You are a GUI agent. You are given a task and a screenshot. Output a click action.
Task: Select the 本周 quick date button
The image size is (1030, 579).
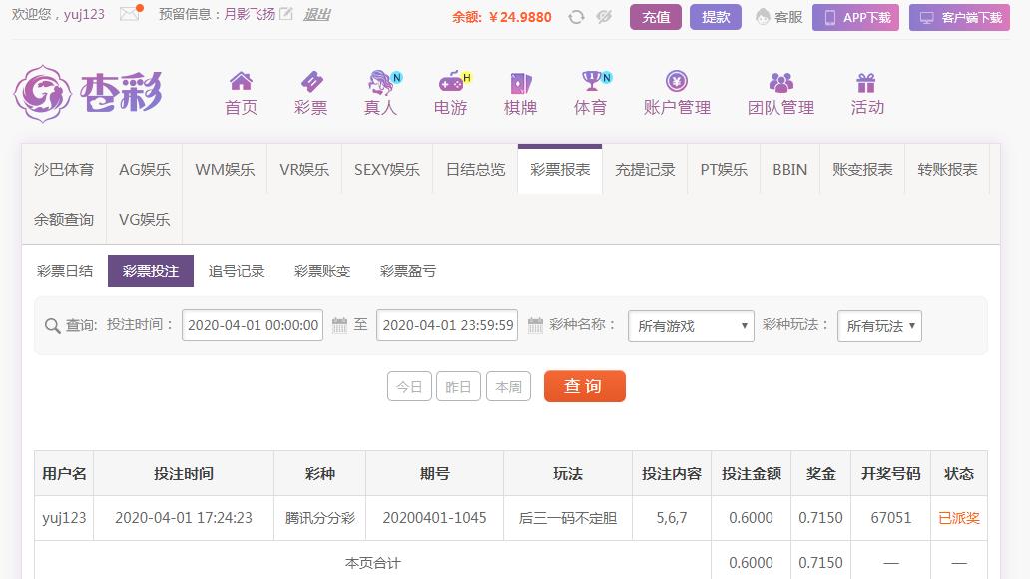(508, 386)
